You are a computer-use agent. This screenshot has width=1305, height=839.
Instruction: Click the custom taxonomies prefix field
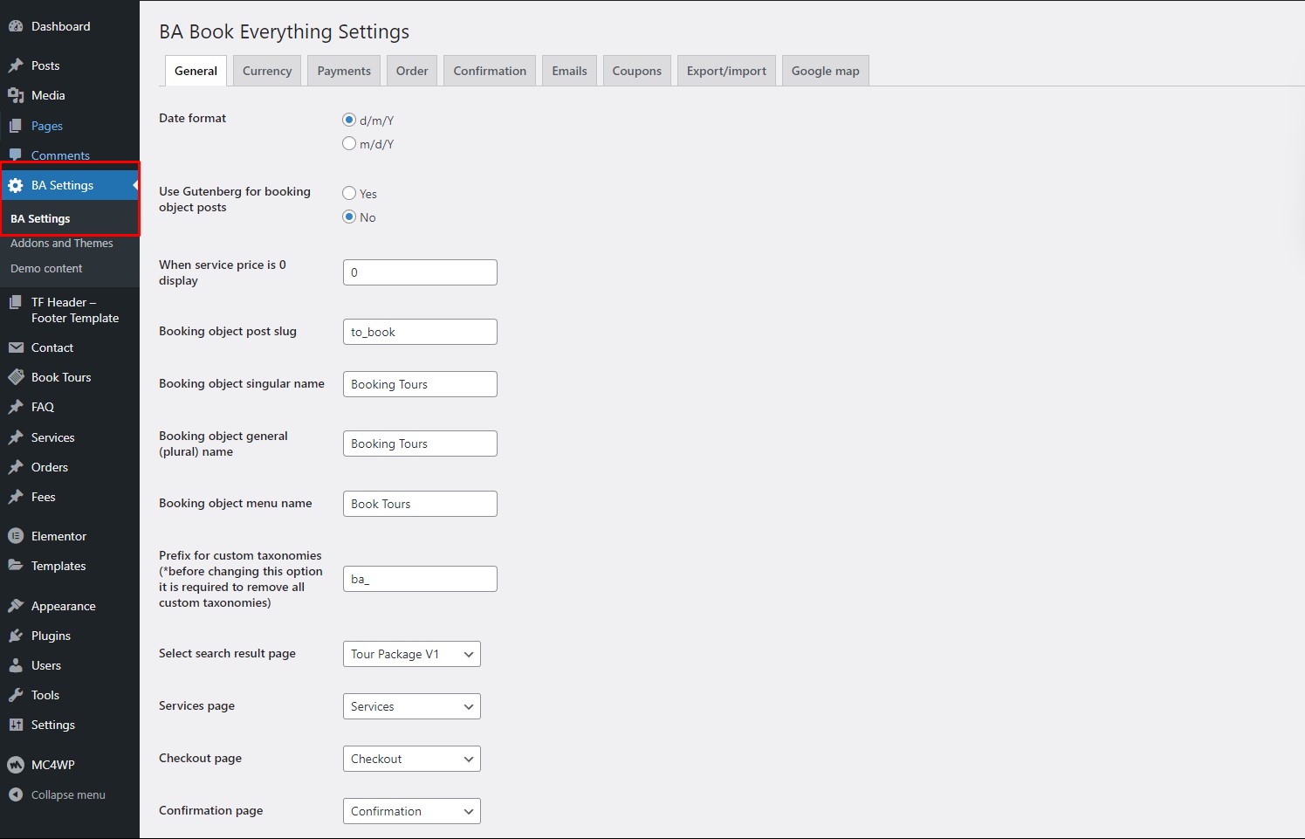pos(420,579)
